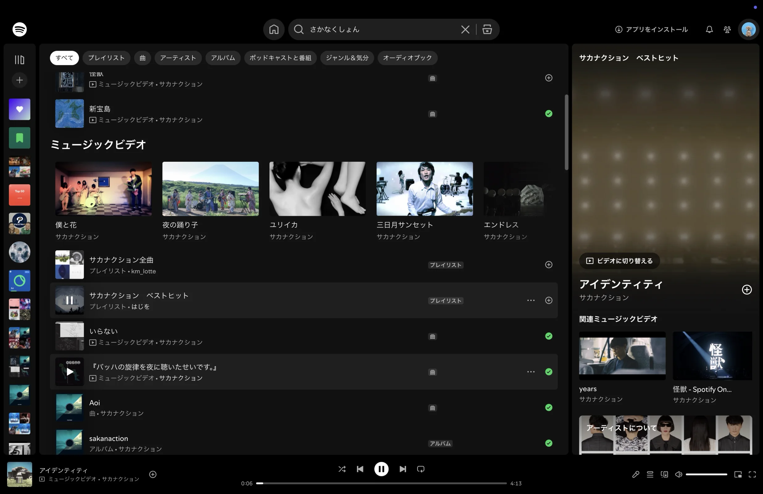The width and height of the screenshot is (763, 494).
Task: Skip to previous track
Action: coord(360,469)
